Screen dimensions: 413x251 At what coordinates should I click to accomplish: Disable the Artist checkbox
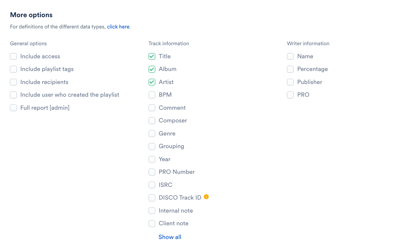tap(152, 82)
